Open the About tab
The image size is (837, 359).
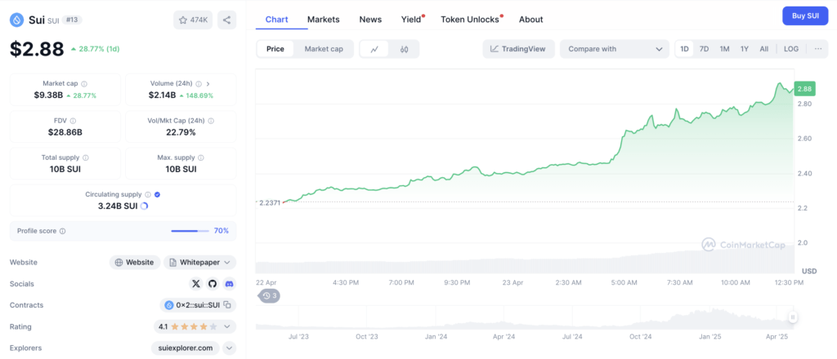(x=531, y=20)
